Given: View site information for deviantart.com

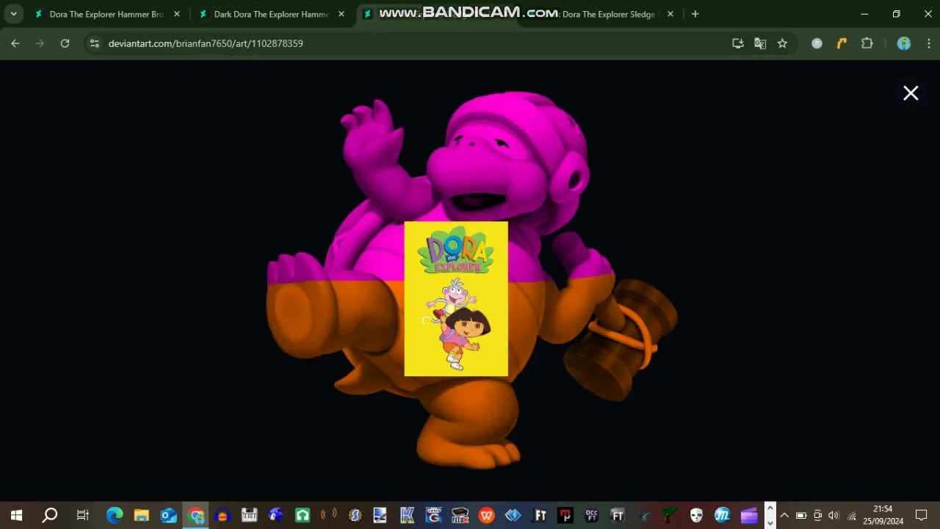Looking at the screenshot, I should point(94,43).
